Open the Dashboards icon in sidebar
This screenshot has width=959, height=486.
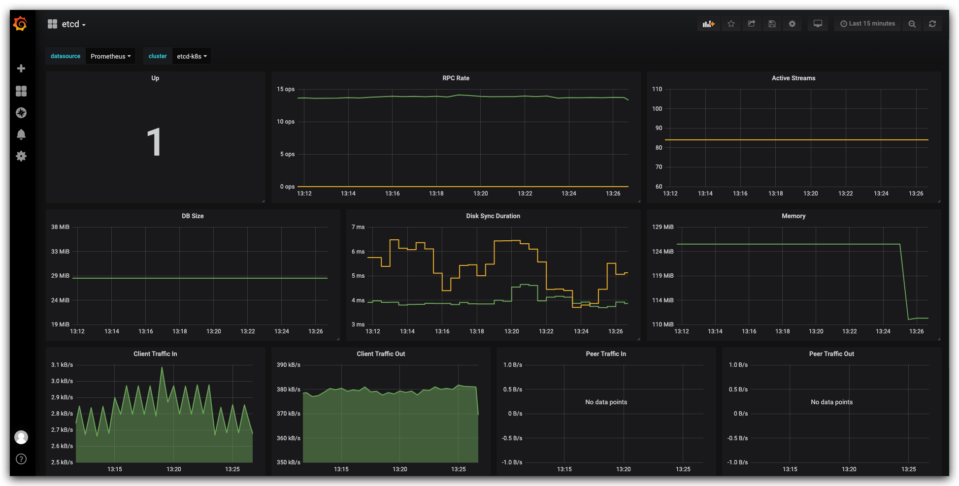(x=21, y=91)
